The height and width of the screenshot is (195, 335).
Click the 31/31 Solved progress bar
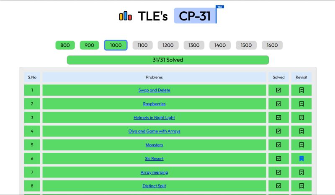168,60
